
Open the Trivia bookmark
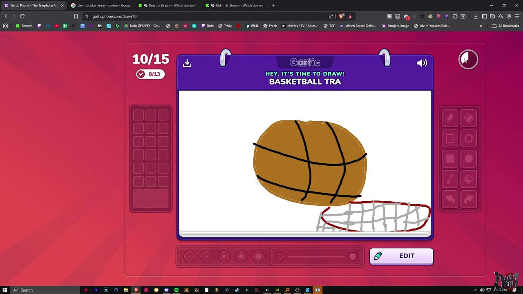coord(225,26)
